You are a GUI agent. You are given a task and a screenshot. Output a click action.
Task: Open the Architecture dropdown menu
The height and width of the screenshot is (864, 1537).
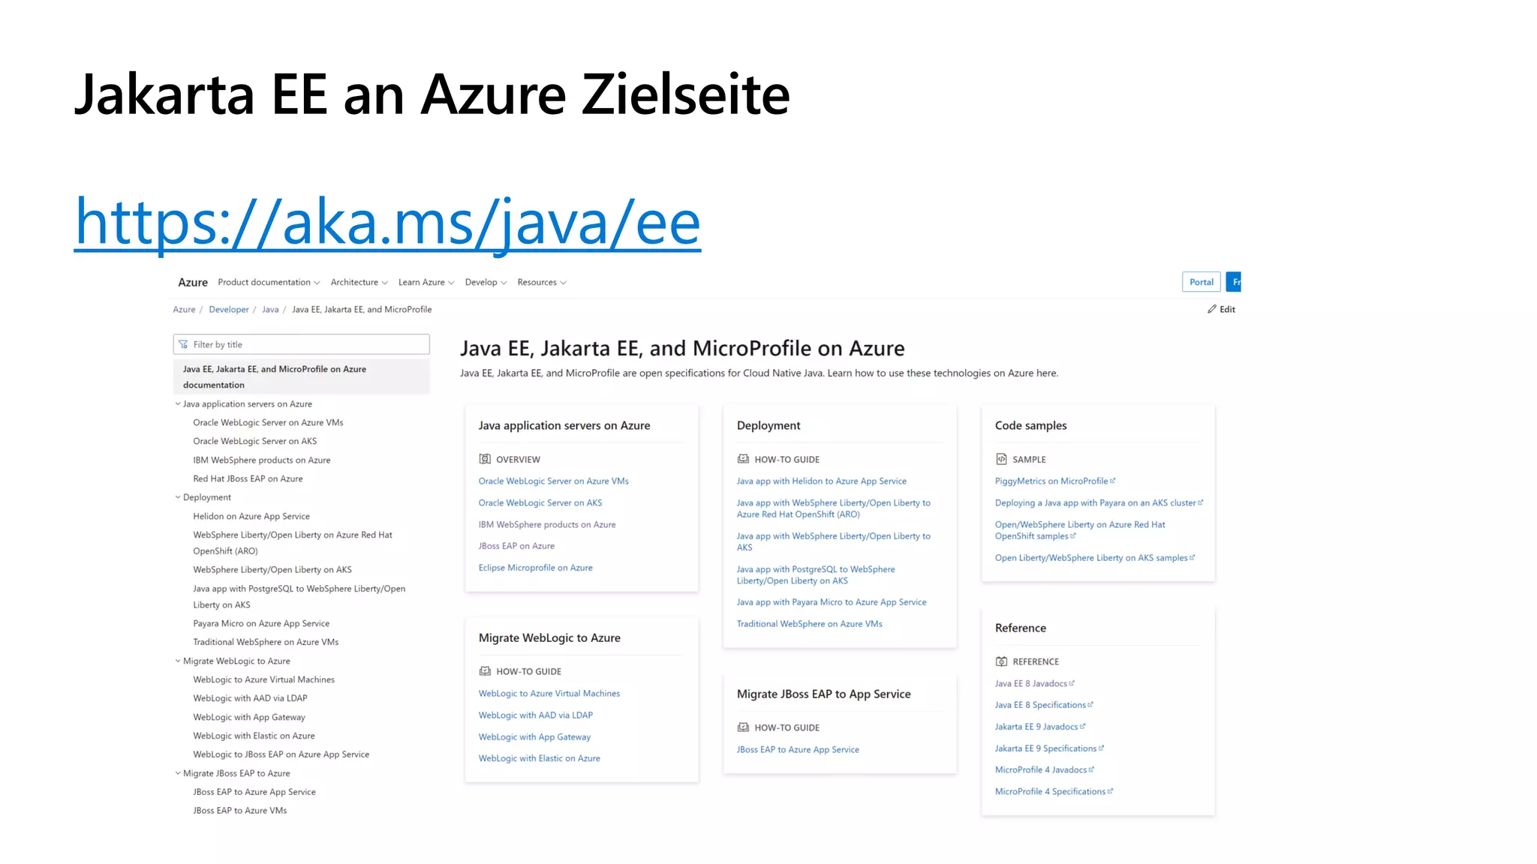[359, 283]
